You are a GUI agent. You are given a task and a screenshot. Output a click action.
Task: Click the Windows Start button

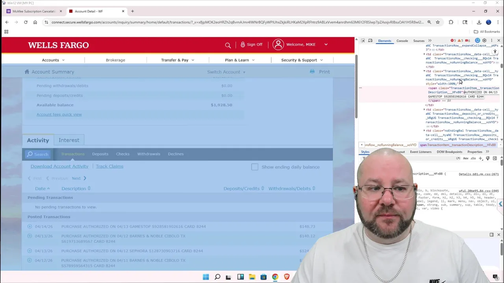206,277
